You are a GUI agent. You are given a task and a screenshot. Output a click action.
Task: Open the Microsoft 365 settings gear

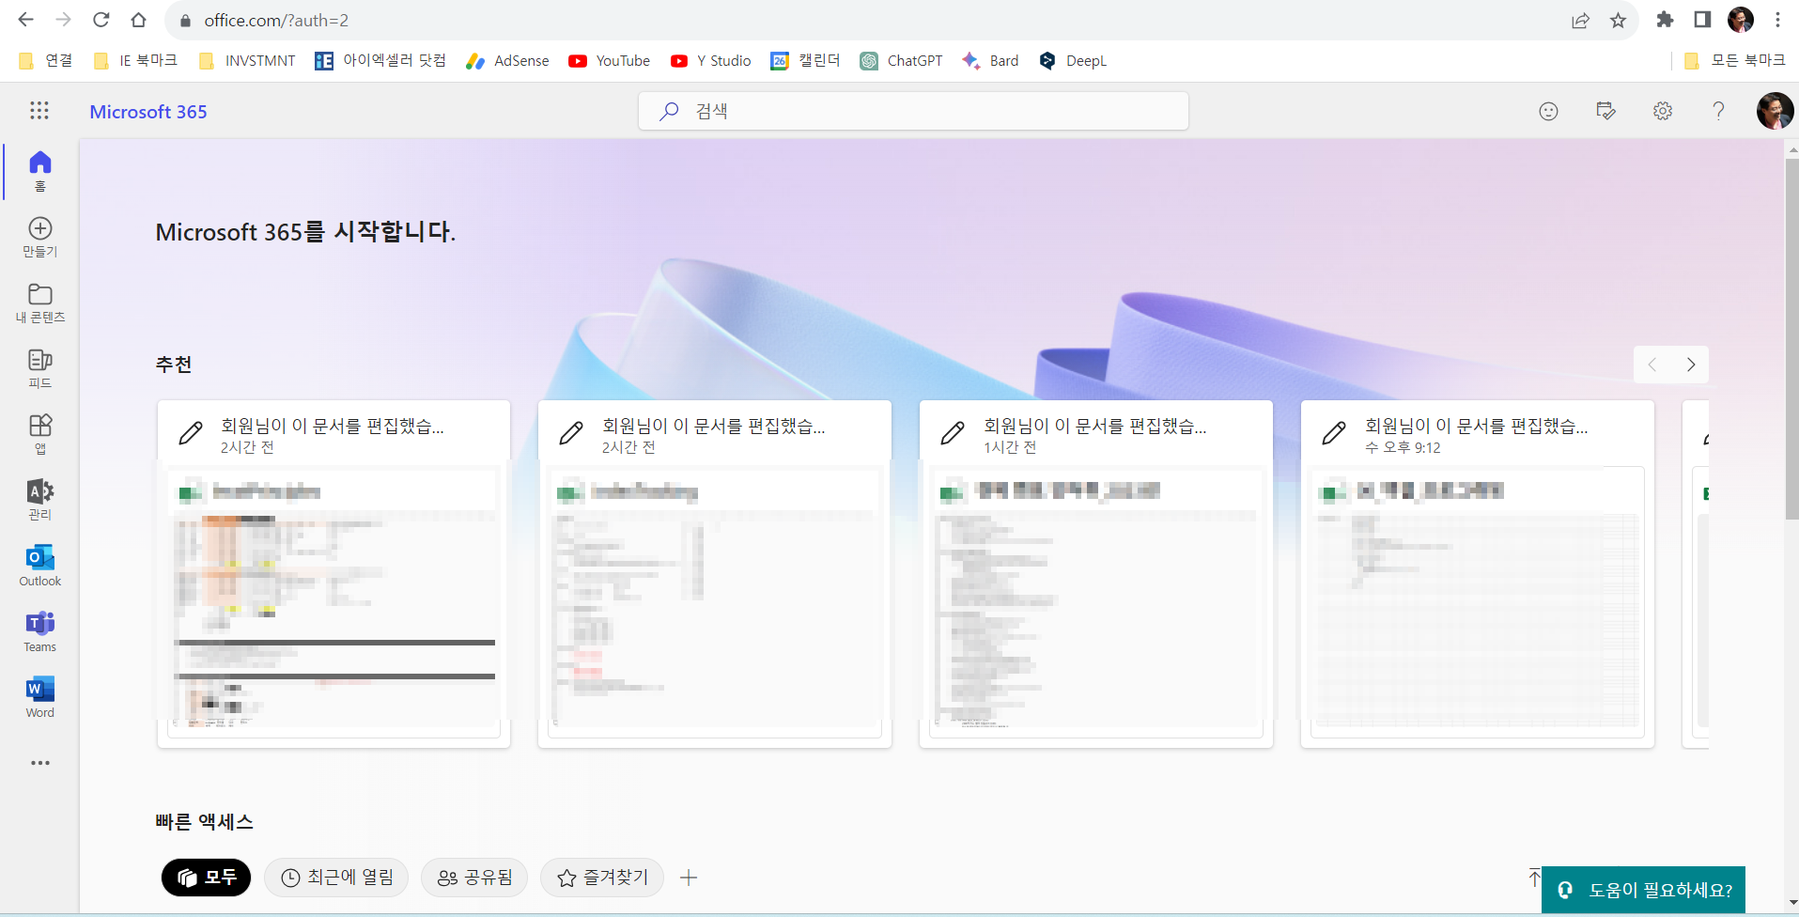[x=1663, y=111]
